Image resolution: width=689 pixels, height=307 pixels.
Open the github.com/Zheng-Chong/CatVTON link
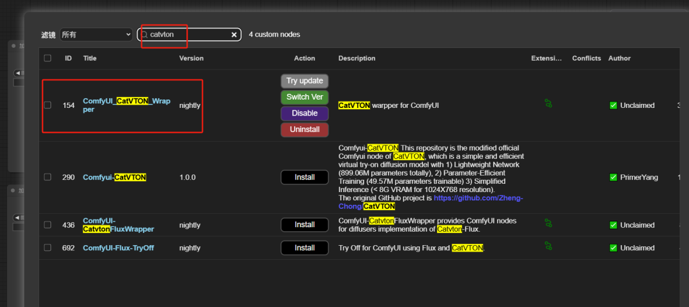431,202
